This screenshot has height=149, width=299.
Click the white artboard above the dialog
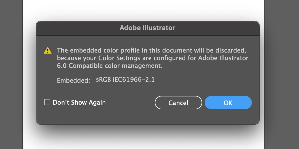144,10
